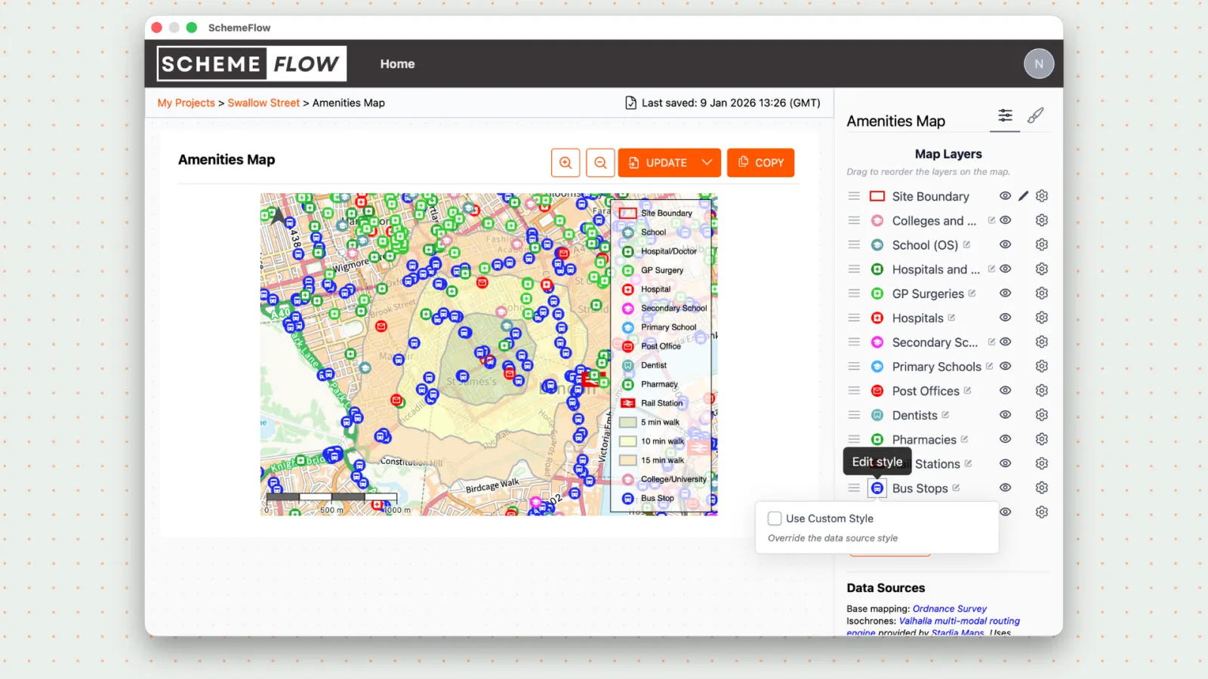This screenshot has height=679, width=1208.
Task: Hide the Secondary Sc... layer
Action: 1005,342
